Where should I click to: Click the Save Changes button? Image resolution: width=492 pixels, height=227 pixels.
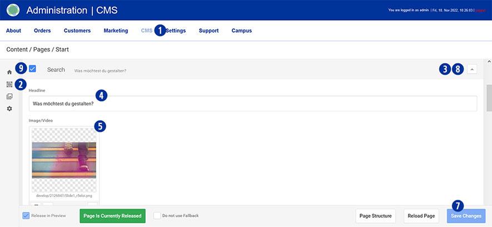[466, 215]
